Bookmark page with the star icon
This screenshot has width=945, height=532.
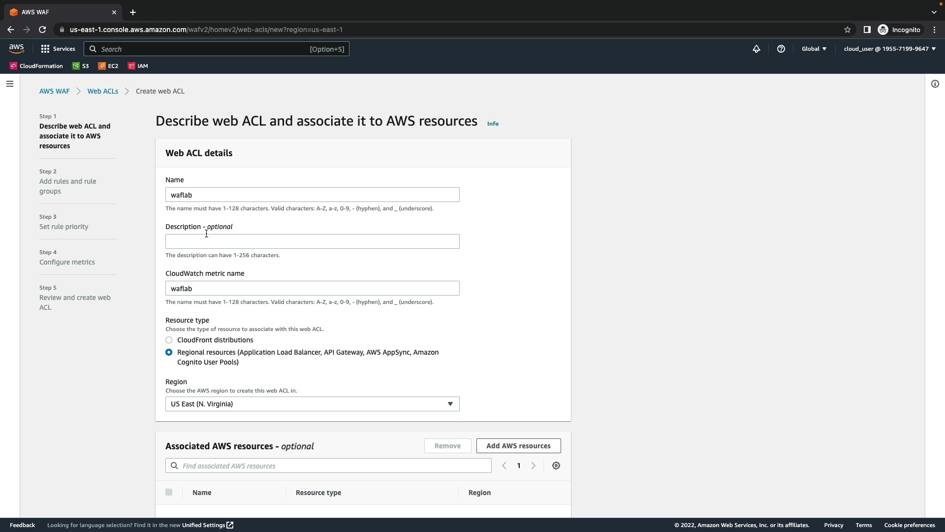848,30
